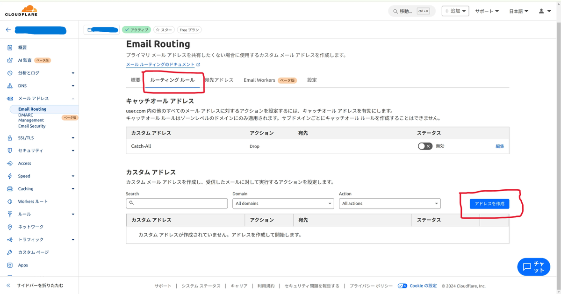Open システム ステータス footer link
The width and height of the screenshot is (561, 294).
click(x=201, y=286)
